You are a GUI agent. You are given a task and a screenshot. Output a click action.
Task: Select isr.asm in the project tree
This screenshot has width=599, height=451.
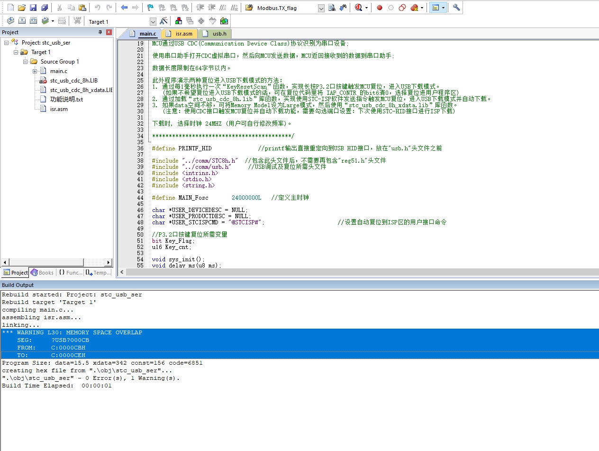(x=59, y=109)
